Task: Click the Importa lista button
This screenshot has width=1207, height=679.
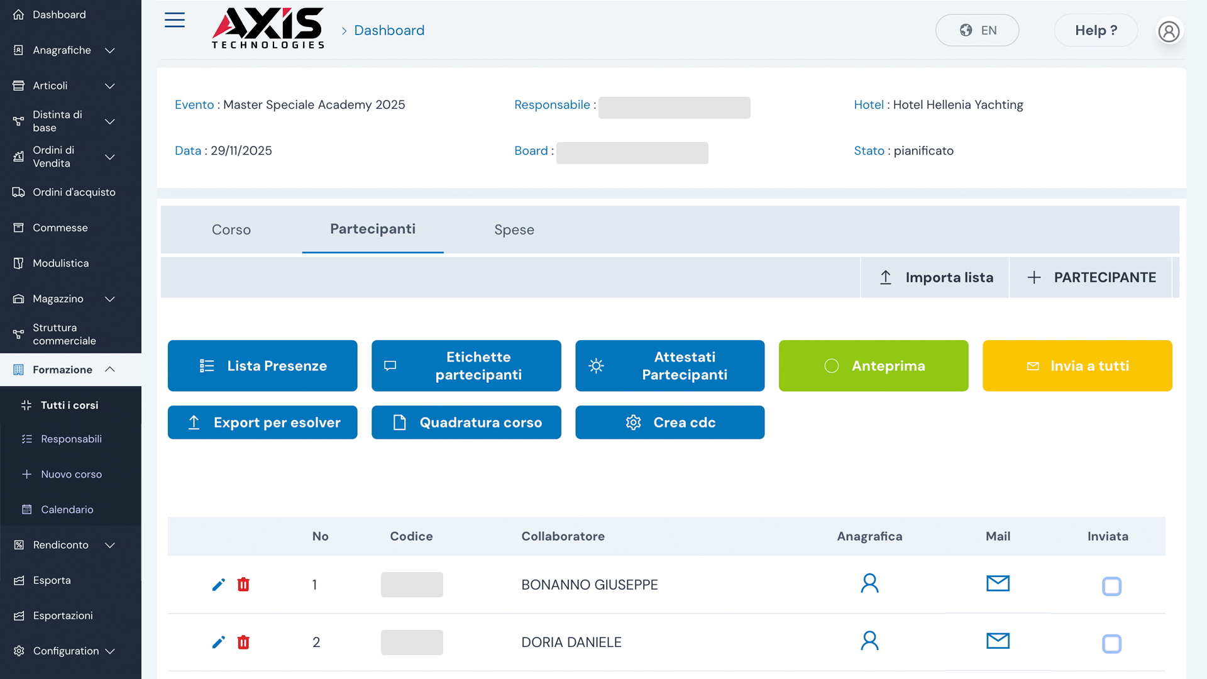Action: click(935, 277)
